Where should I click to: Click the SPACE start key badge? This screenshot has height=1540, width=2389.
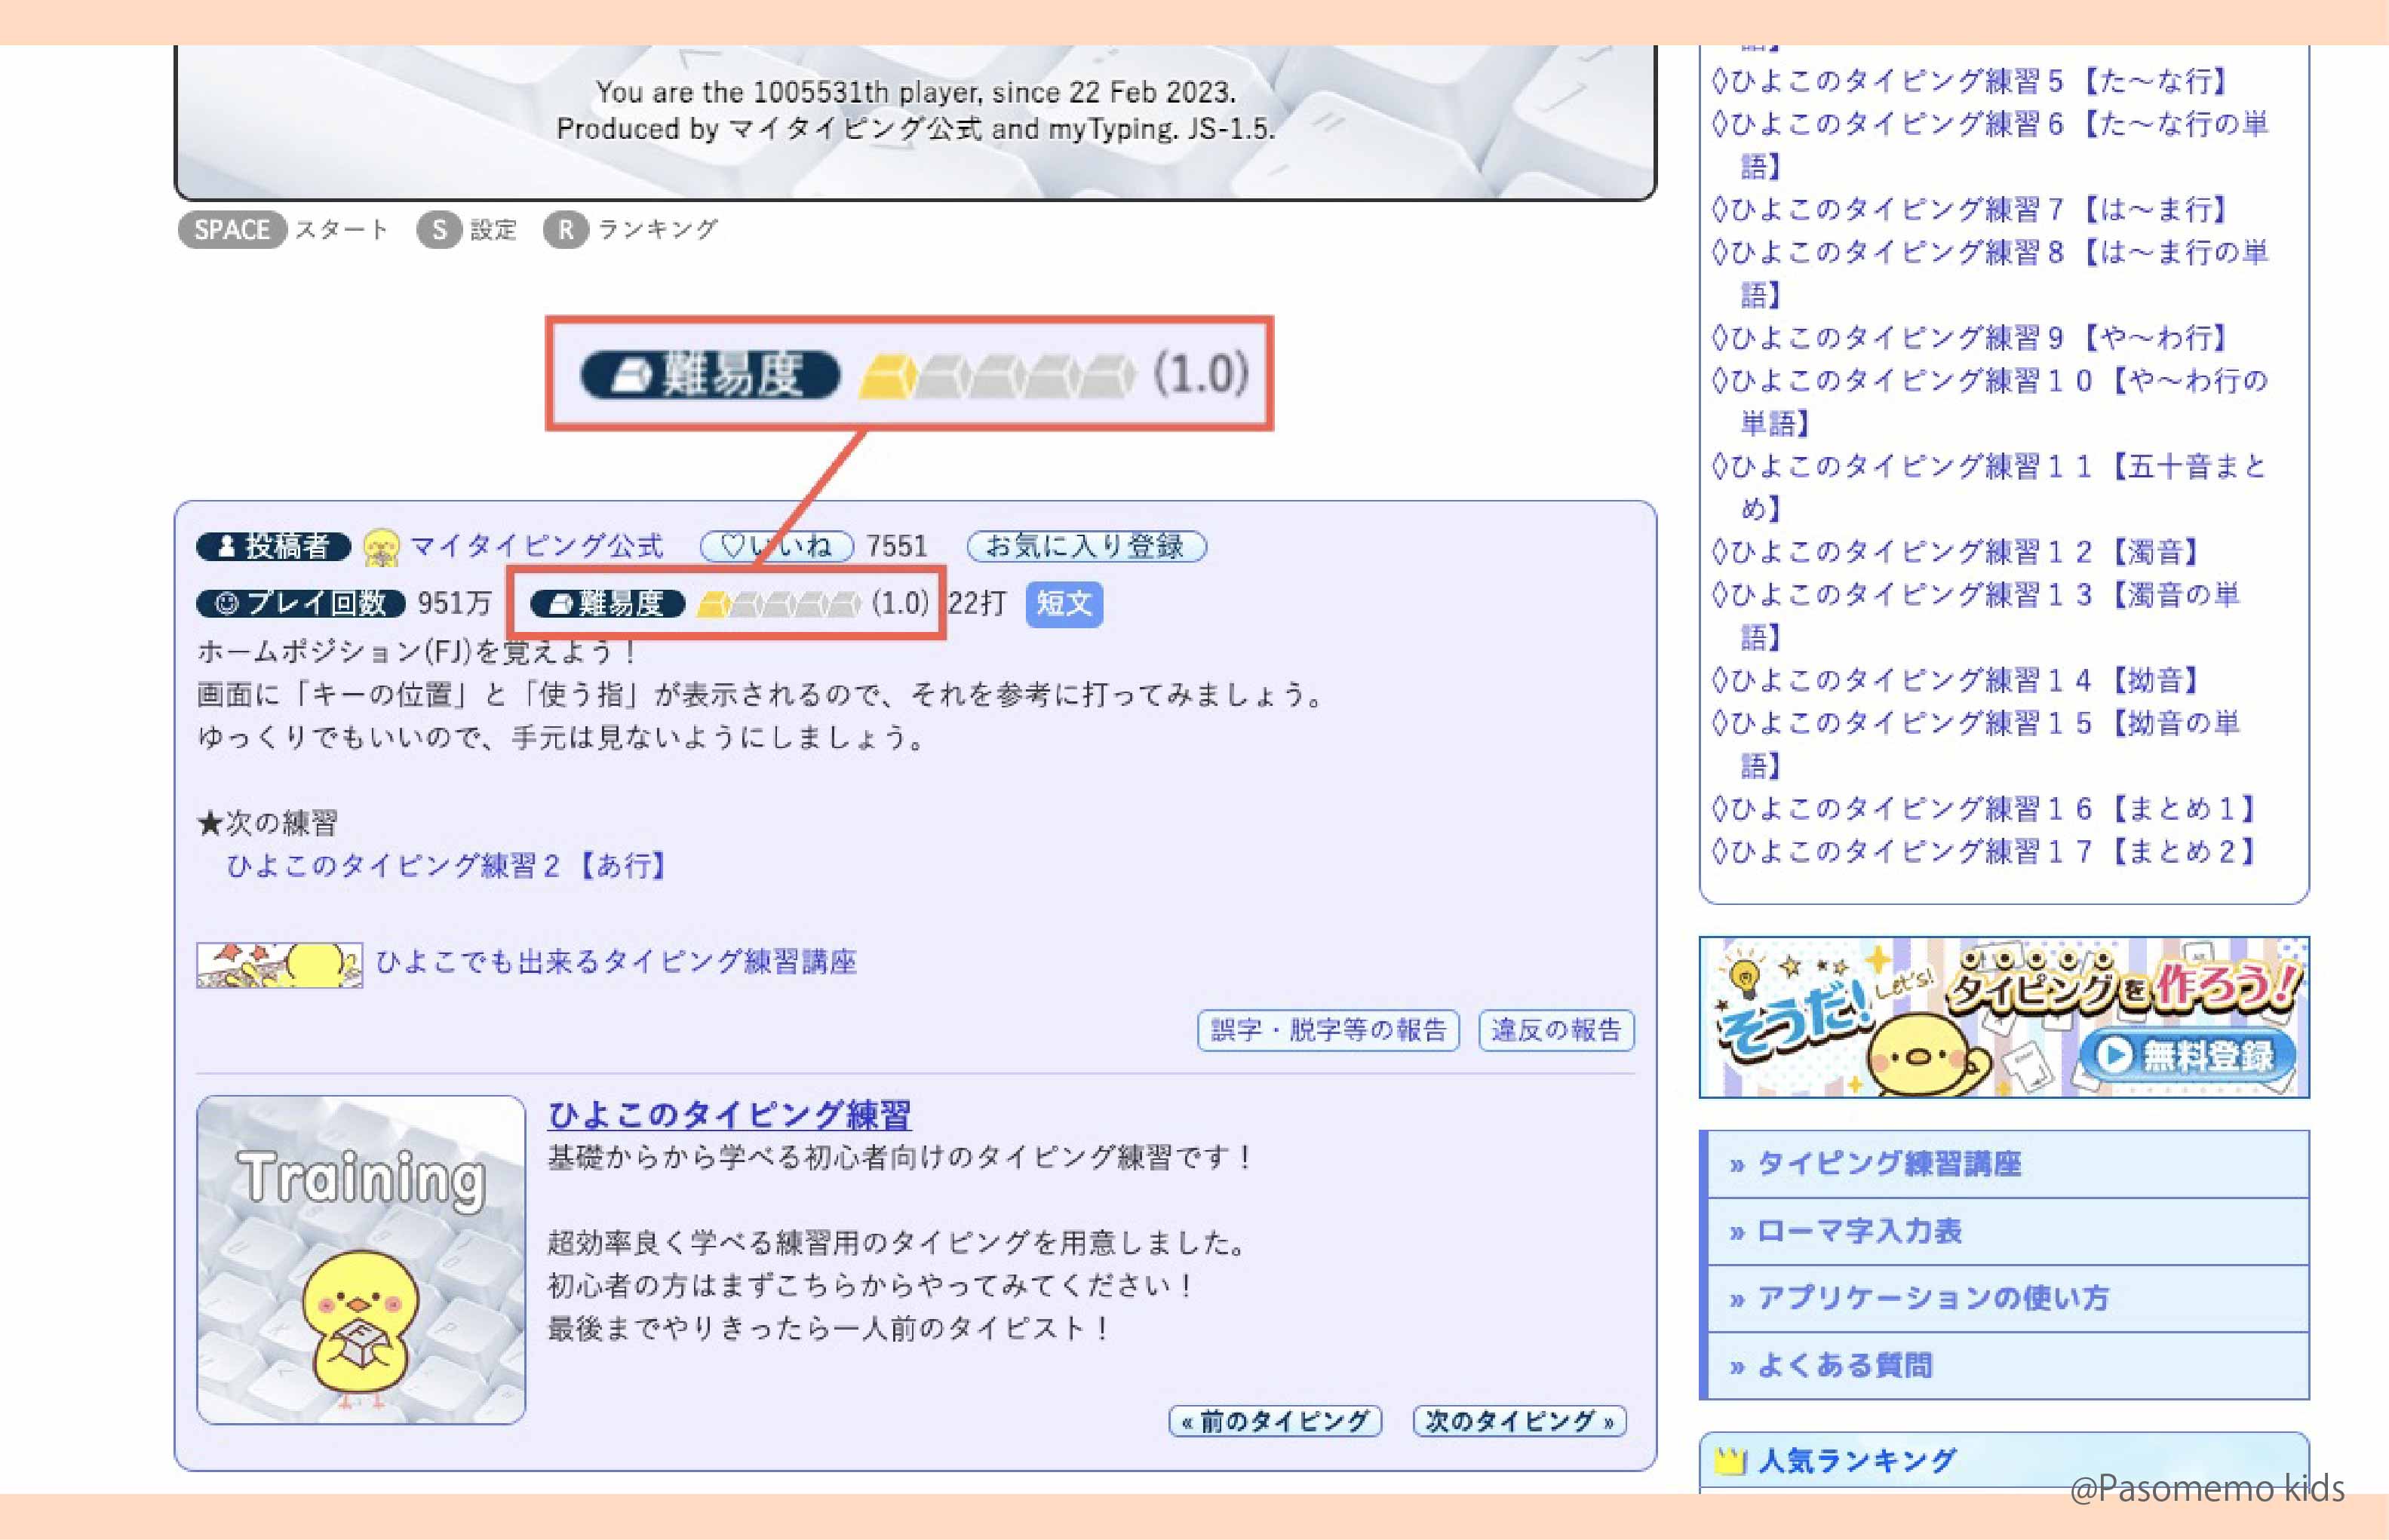pos(232,230)
